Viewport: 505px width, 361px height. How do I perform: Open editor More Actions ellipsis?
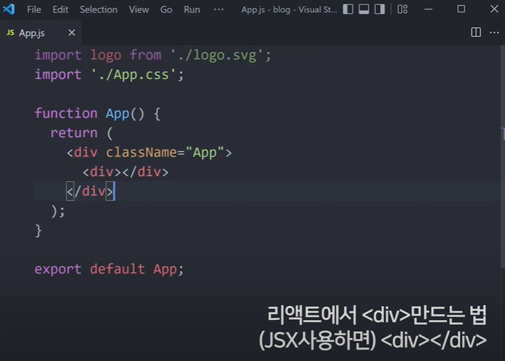click(494, 32)
